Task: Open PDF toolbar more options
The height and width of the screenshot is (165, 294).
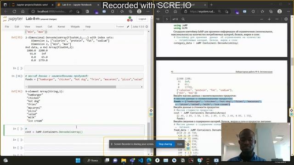Action: 277,19
